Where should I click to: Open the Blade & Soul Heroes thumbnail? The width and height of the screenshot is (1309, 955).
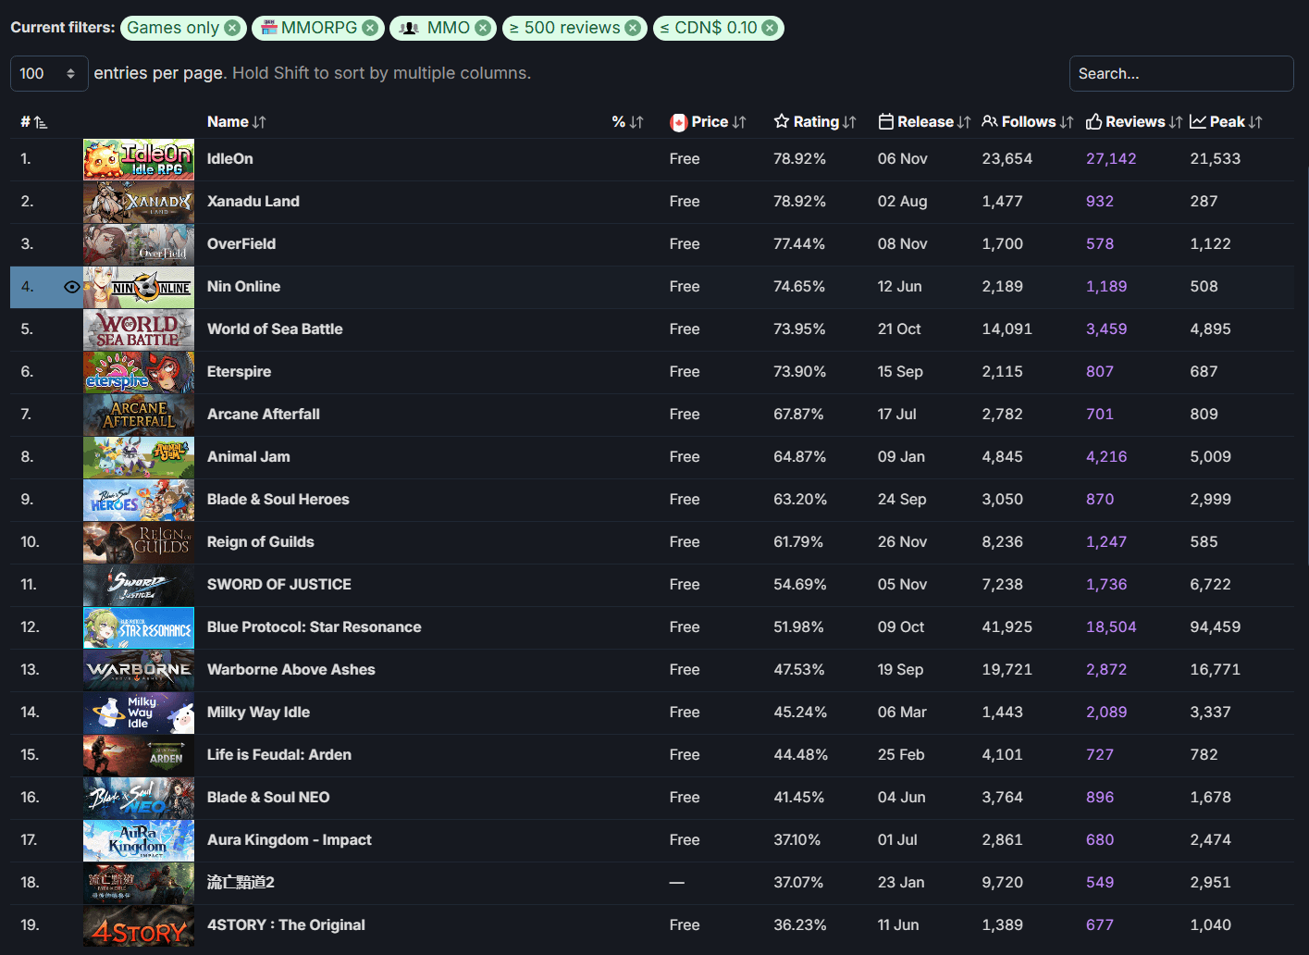tap(139, 500)
